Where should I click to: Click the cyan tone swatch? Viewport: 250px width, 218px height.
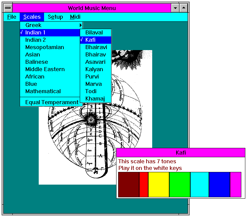[x=200, y=185]
